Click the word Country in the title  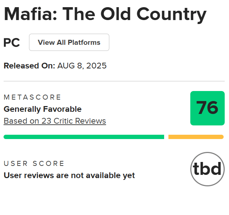[x=172, y=15]
